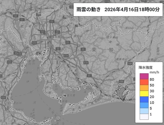Click the 佐久島 island label
Viewport: 164px width, 125px height.
(71, 95)
